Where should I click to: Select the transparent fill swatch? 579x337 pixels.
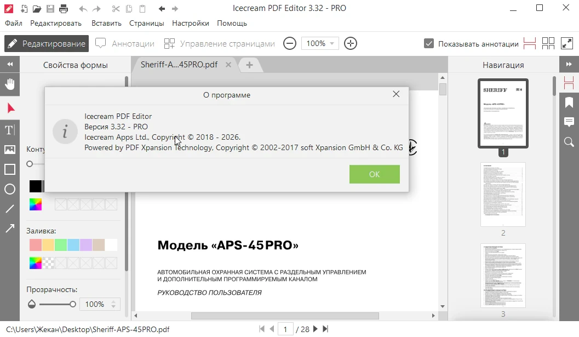click(48, 263)
